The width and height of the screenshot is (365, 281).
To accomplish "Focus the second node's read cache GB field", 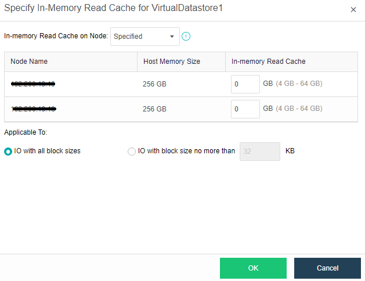I will [x=245, y=109].
